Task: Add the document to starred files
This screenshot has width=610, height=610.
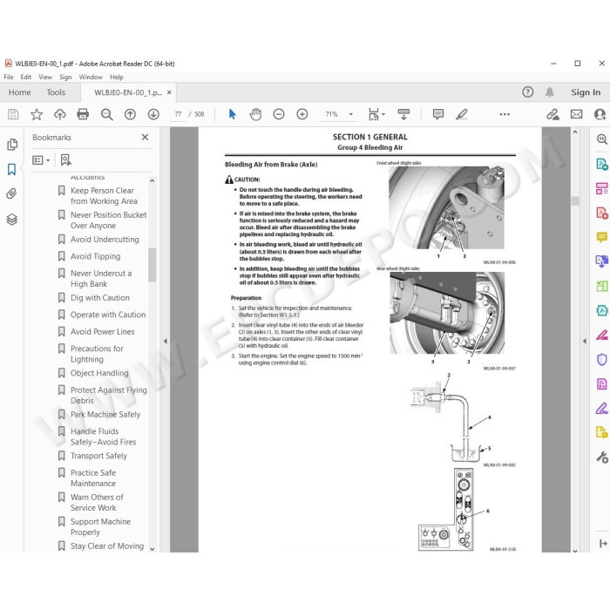Action: pos(37,114)
